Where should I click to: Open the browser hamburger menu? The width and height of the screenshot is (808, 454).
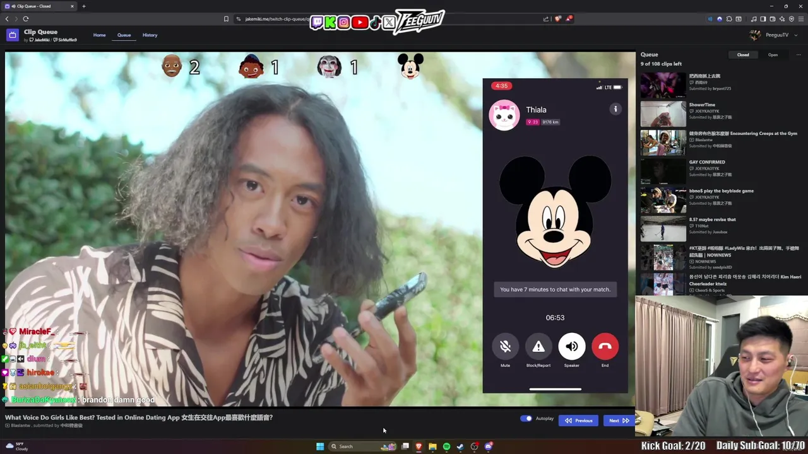point(801,19)
